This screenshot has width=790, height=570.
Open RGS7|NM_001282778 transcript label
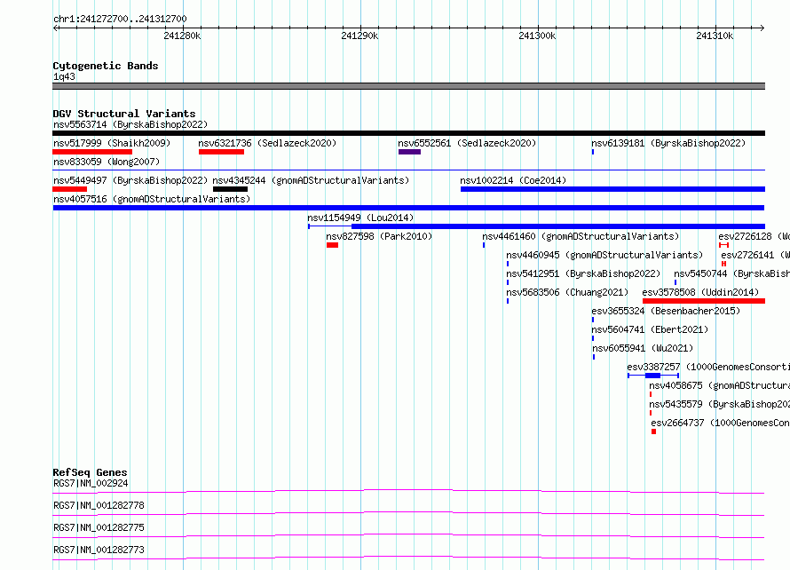(99, 505)
